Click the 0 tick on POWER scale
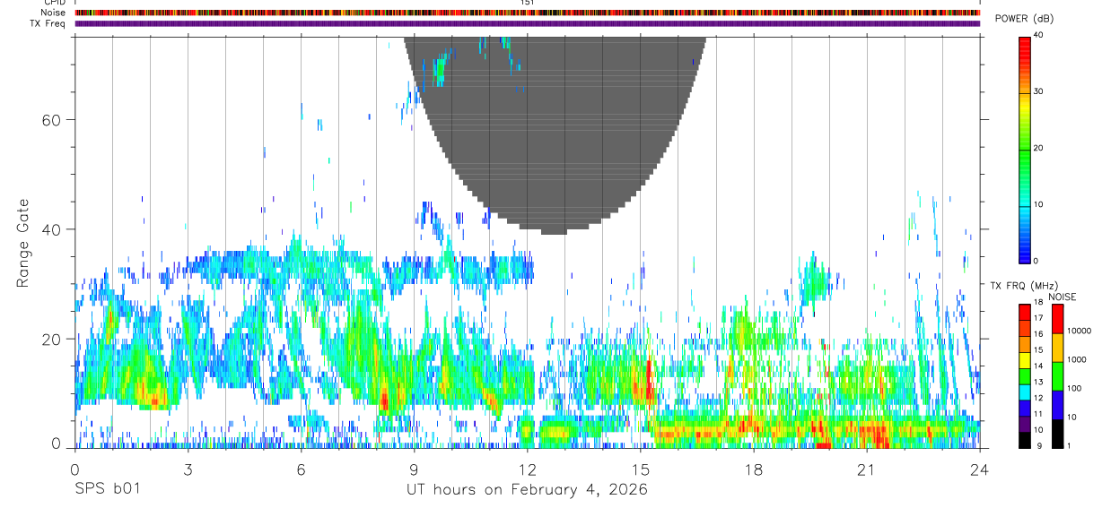The height and width of the screenshot is (508, 1102). point(1036,261)
